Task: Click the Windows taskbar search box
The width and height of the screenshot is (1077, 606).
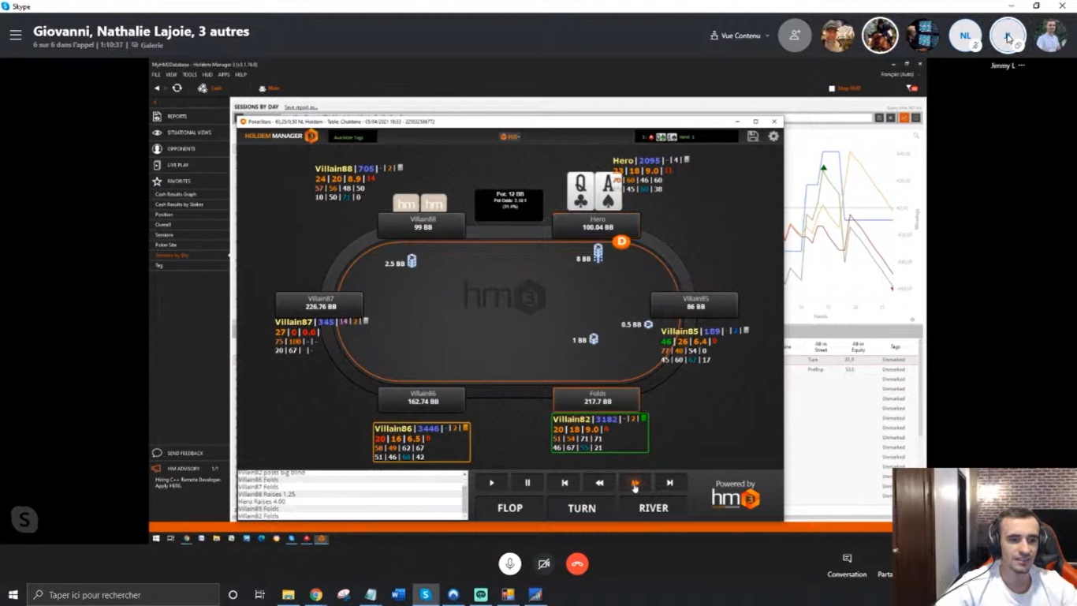Action: tap(124, 595)
